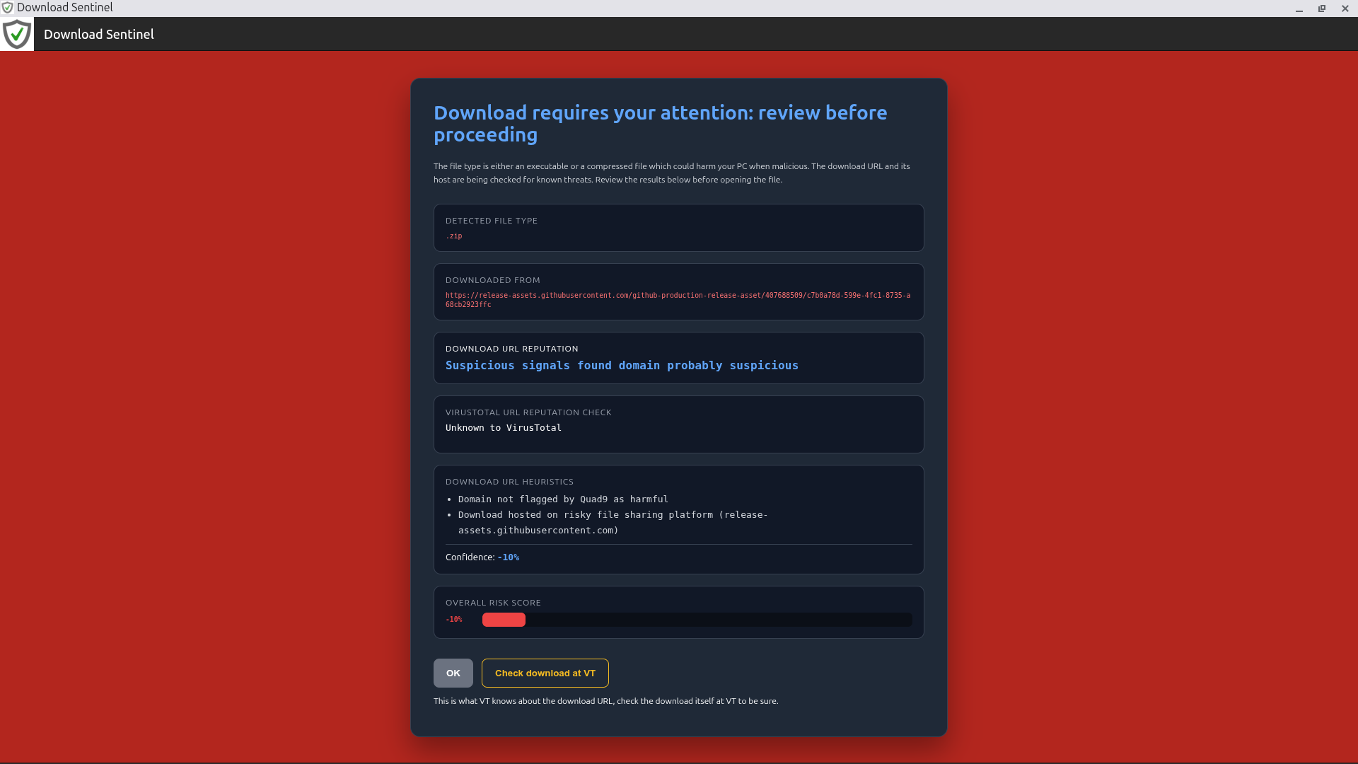Screen dimensions: 1358x764
Task: Click the small shield icon in title bar
Action: [7, 8]
